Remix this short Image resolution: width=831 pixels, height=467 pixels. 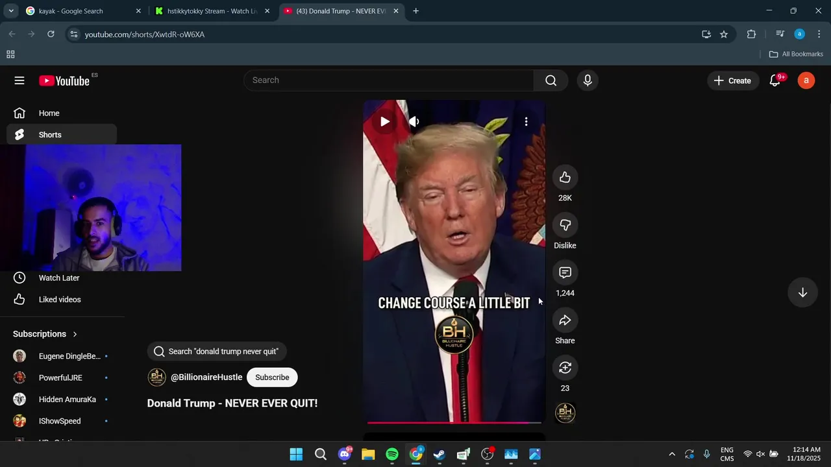[565, 368]
